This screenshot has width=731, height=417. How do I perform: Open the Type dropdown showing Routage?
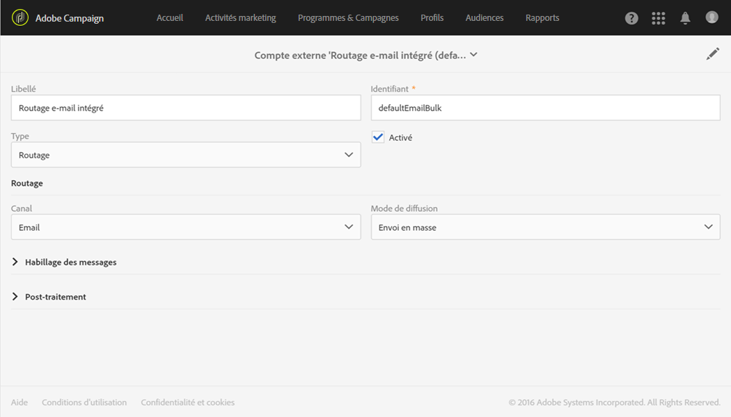(x=186, y=155)
